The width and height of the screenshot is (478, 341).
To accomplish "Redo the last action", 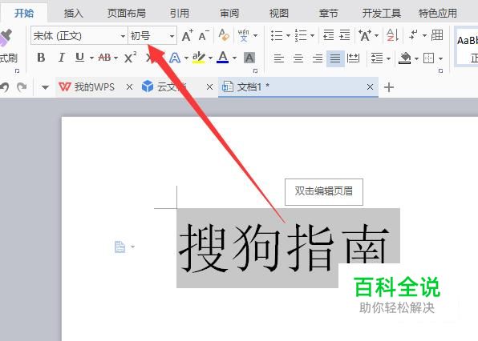I will [22, 87].
